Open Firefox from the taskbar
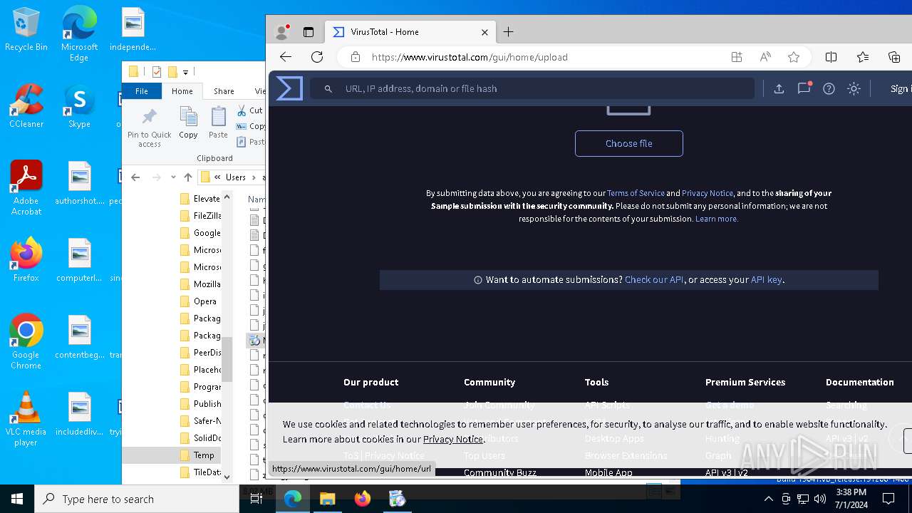Screen dimensions: 912x513 click(363, 499)
